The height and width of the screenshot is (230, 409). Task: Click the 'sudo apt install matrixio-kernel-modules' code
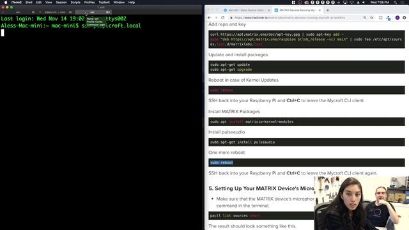252,121
